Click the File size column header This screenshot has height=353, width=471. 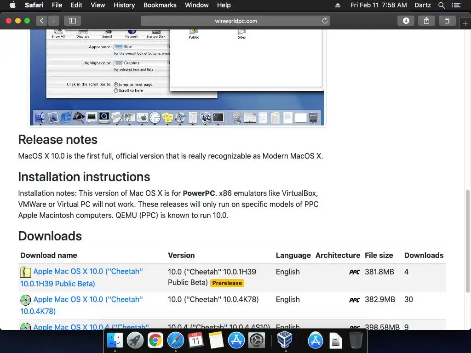click(379, 255)
